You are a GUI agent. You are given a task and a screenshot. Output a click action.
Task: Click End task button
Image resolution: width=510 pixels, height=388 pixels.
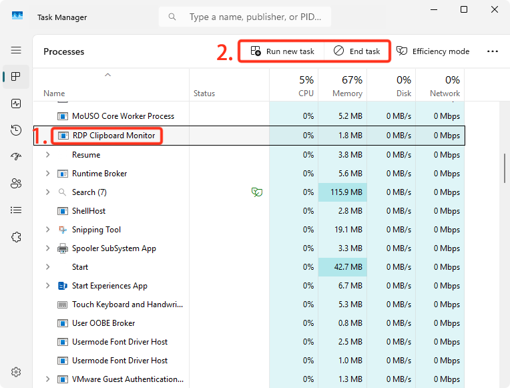(x=357, y=51)
